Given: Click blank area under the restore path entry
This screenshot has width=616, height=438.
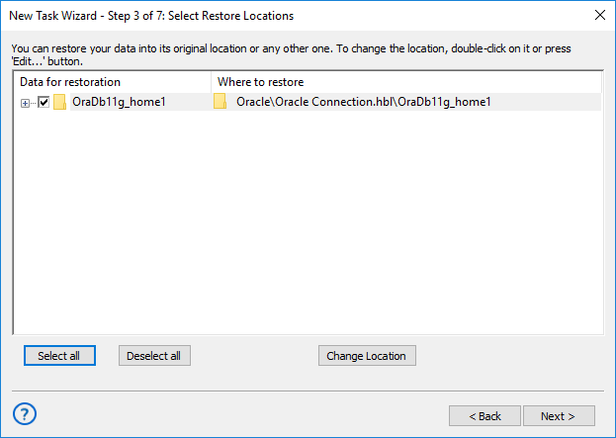Looking at the screenshot, I should [x=405, y=218].
